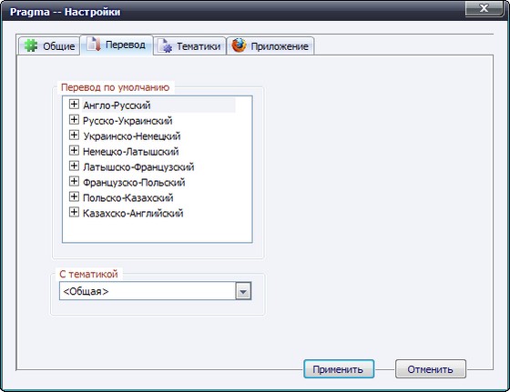Expand the Казахско-Английский tree node

pos(74,212)
